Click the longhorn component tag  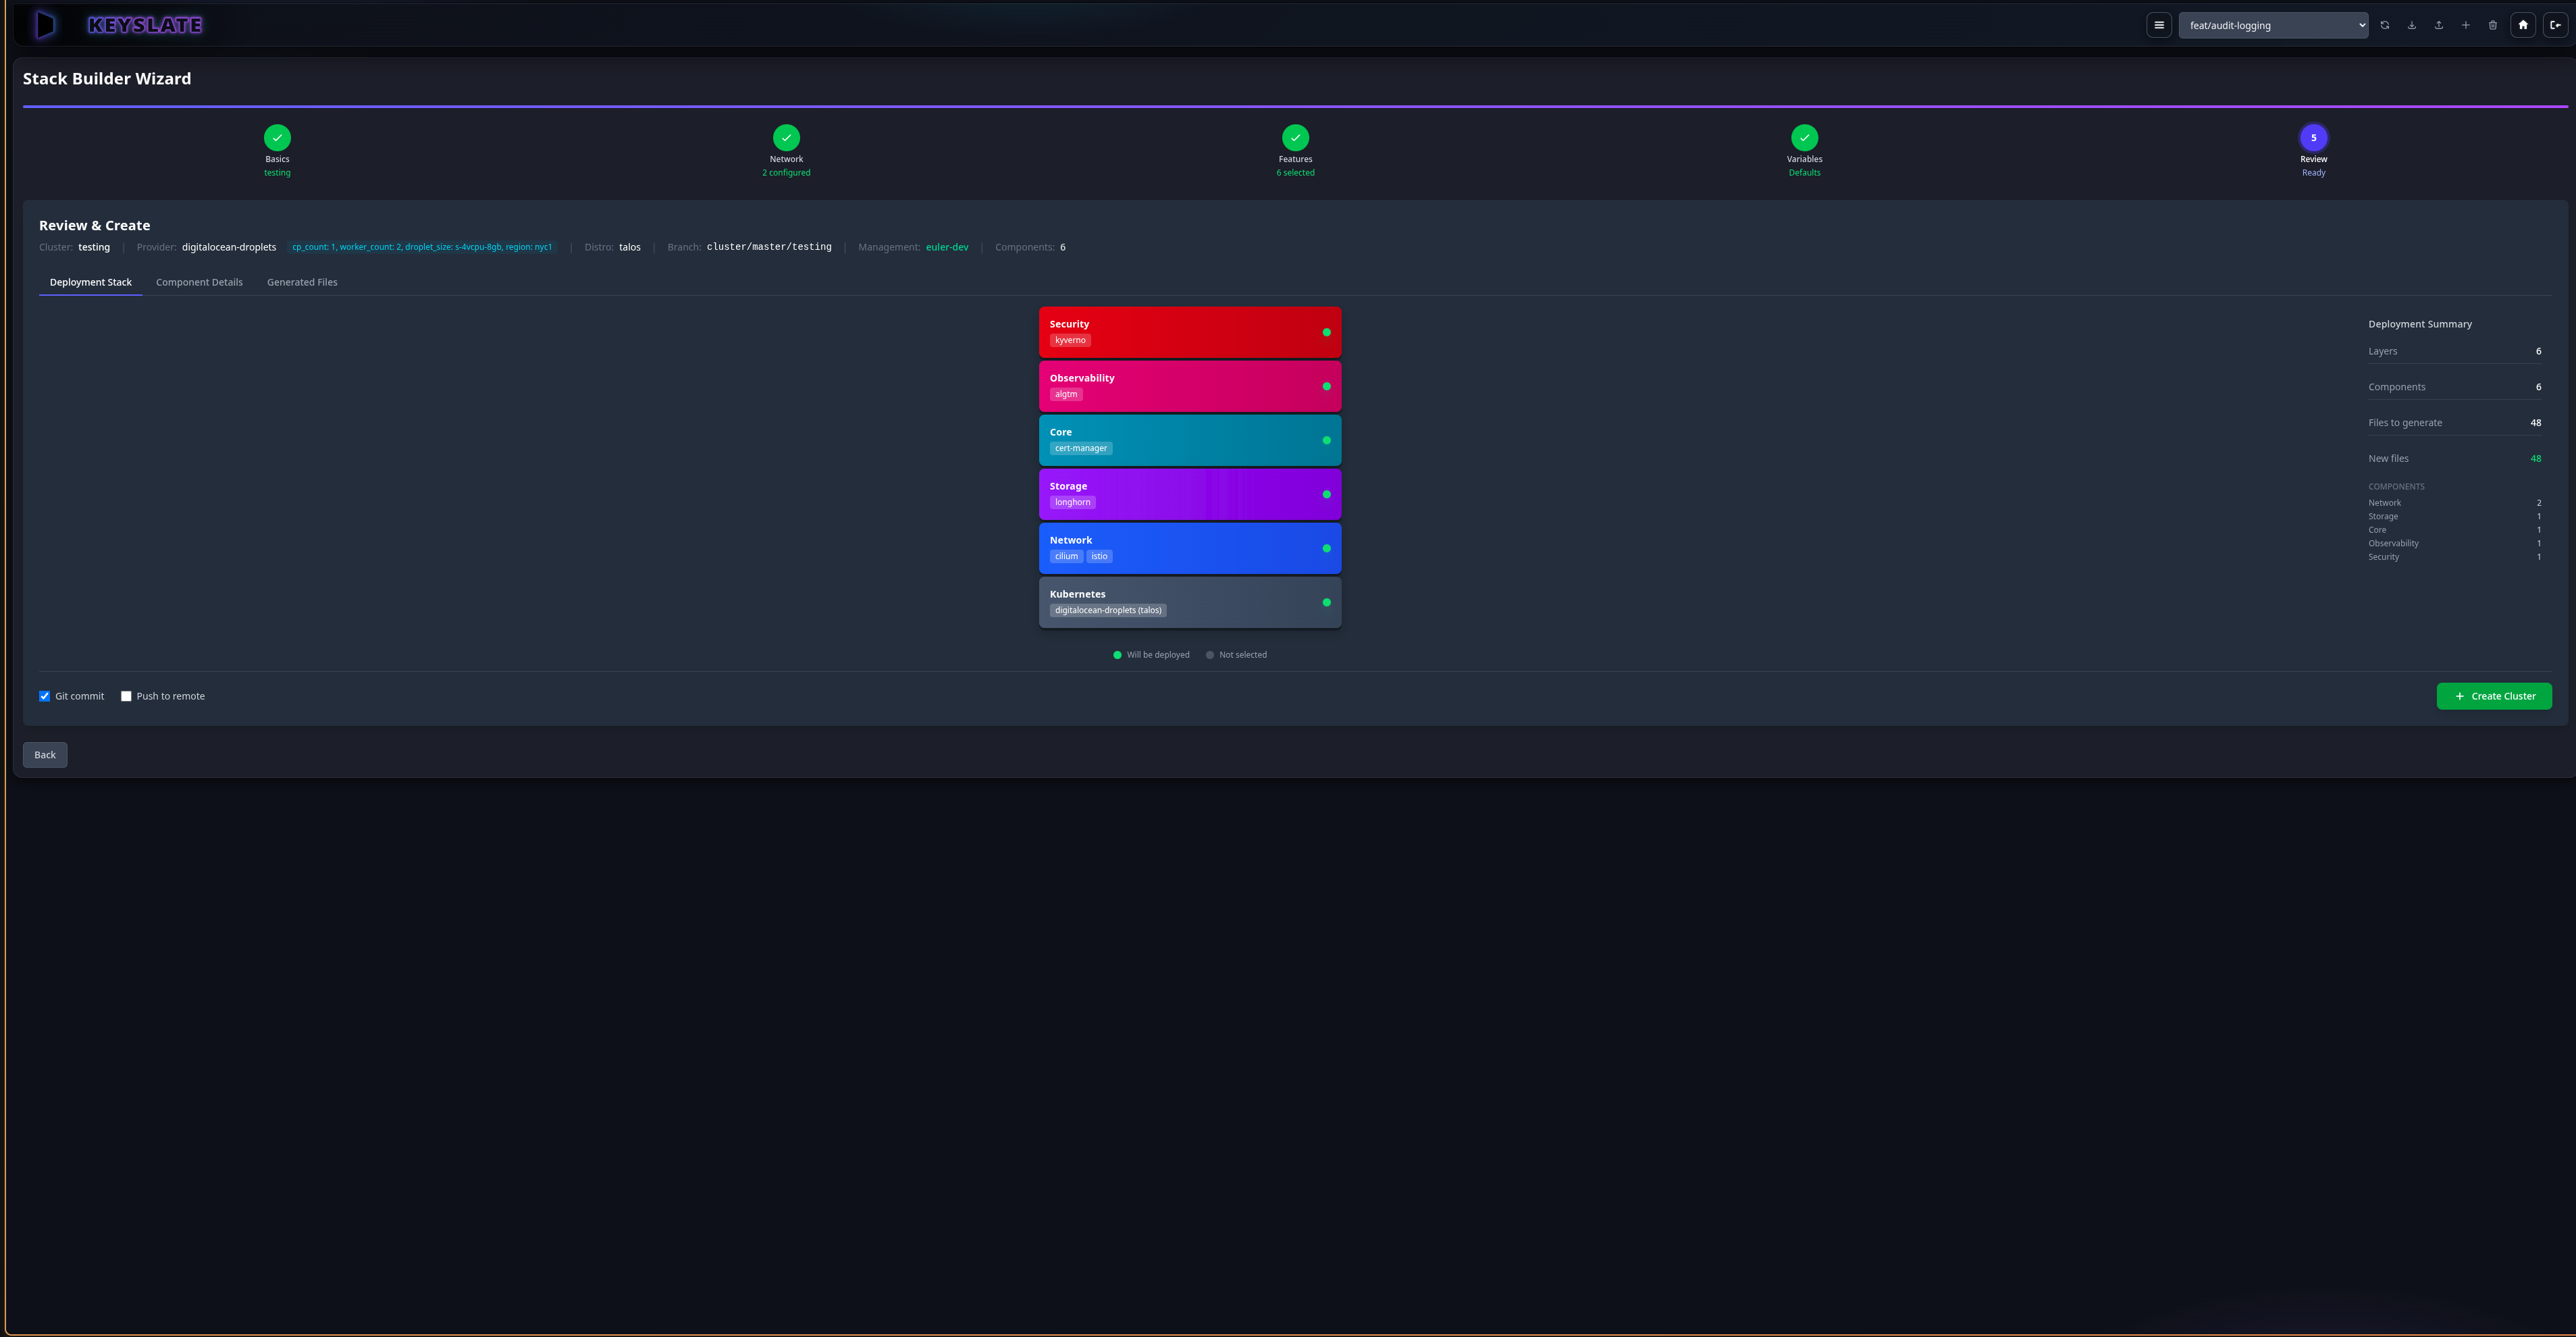click(x=1072, y=502)
